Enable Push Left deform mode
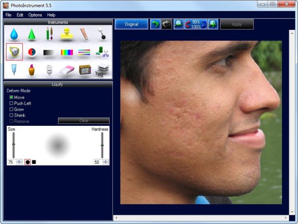This screenshot has width=298, height=224. pyautogui.click(x=11, y=103)
